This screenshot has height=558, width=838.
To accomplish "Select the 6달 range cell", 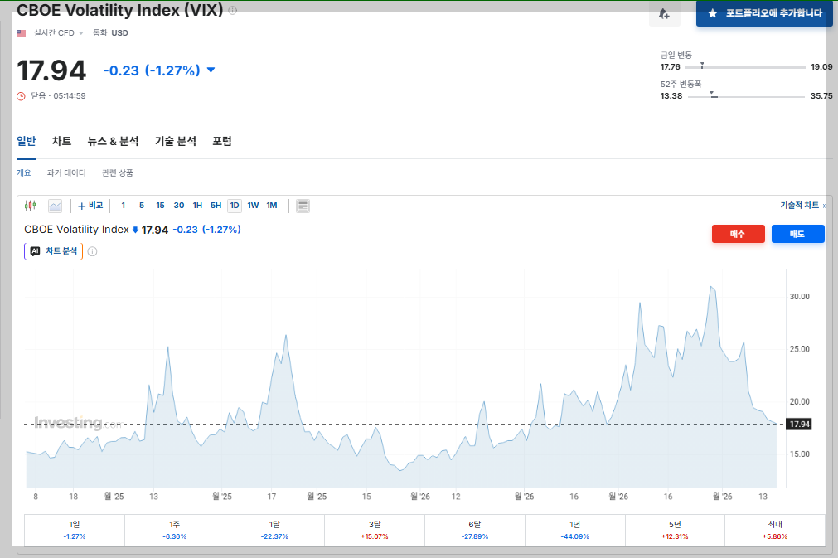I will click(475, 530).
